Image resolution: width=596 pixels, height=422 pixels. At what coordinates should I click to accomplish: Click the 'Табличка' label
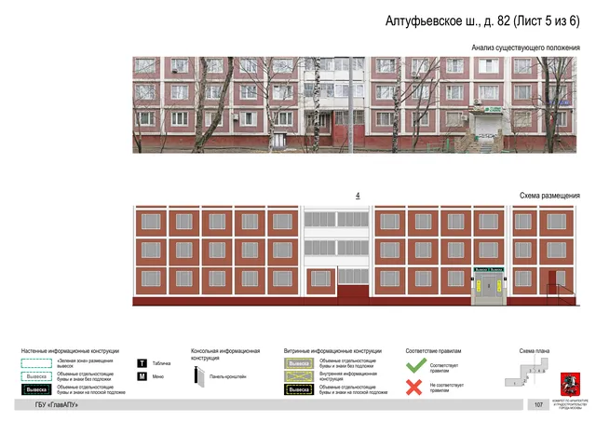tap(161, 363)
